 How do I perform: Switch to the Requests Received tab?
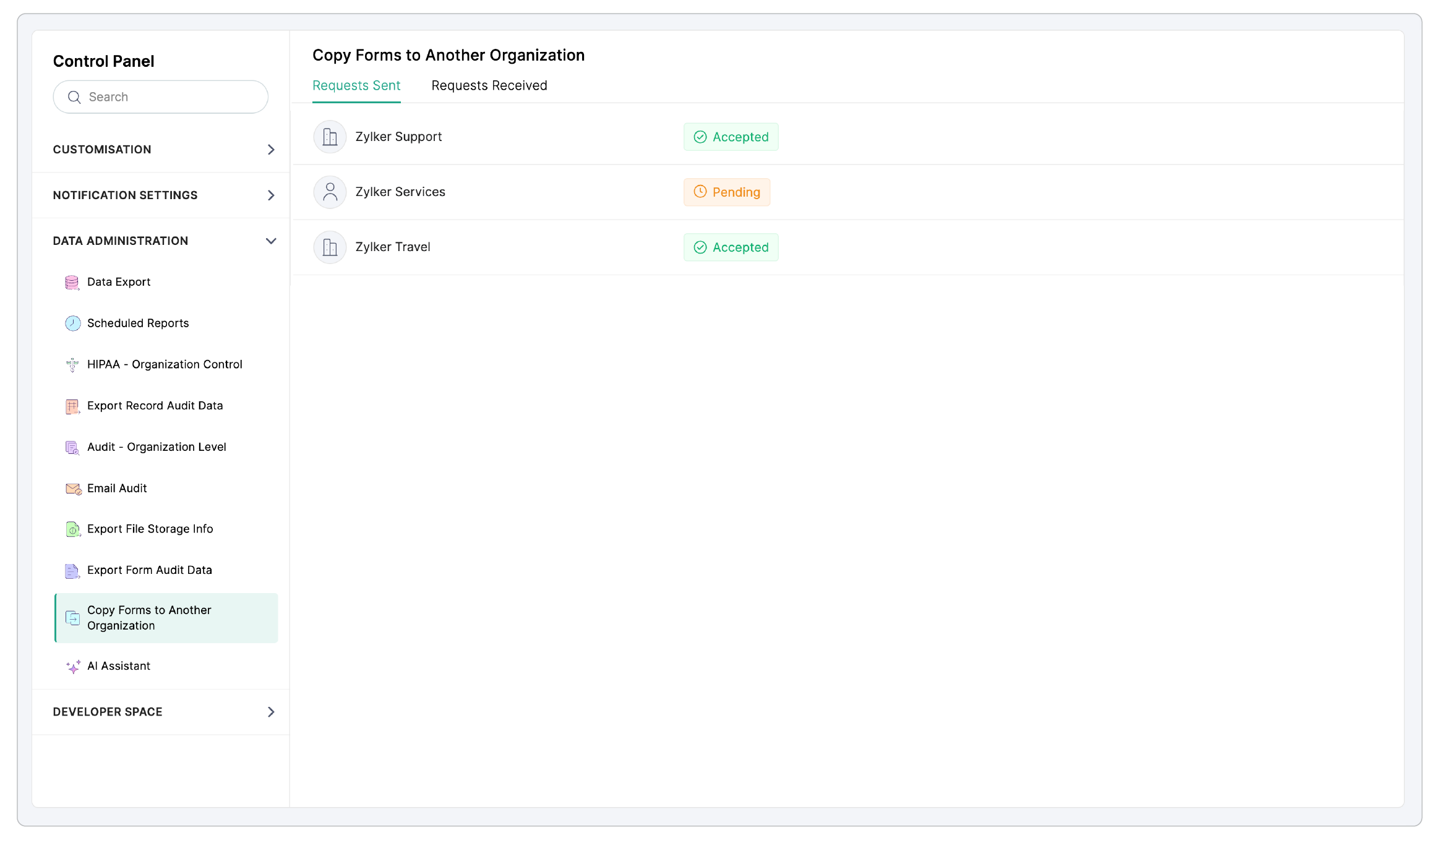tap(489, 86)
